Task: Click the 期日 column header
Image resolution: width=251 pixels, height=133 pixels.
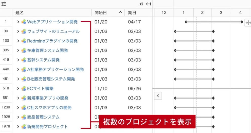Action: click(x=132, y=12)
